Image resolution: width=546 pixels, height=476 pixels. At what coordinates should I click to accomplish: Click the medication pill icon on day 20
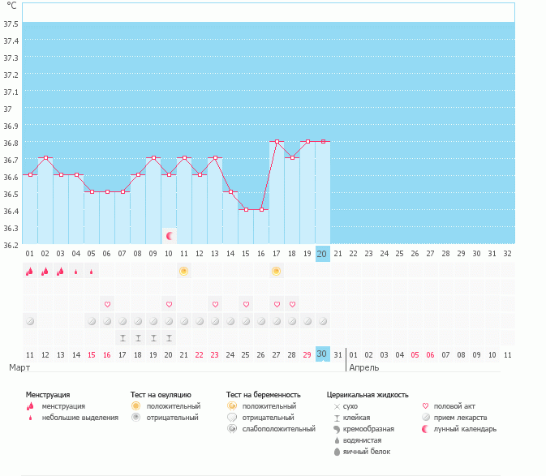323,321
